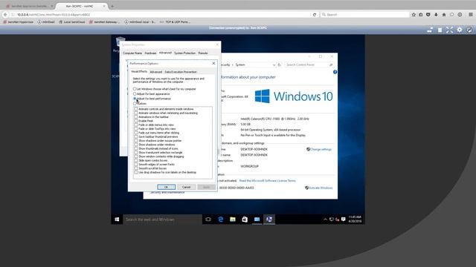Select the Custom radio option
This screenshot has height=267, width=476.
(x=135, y=104)
